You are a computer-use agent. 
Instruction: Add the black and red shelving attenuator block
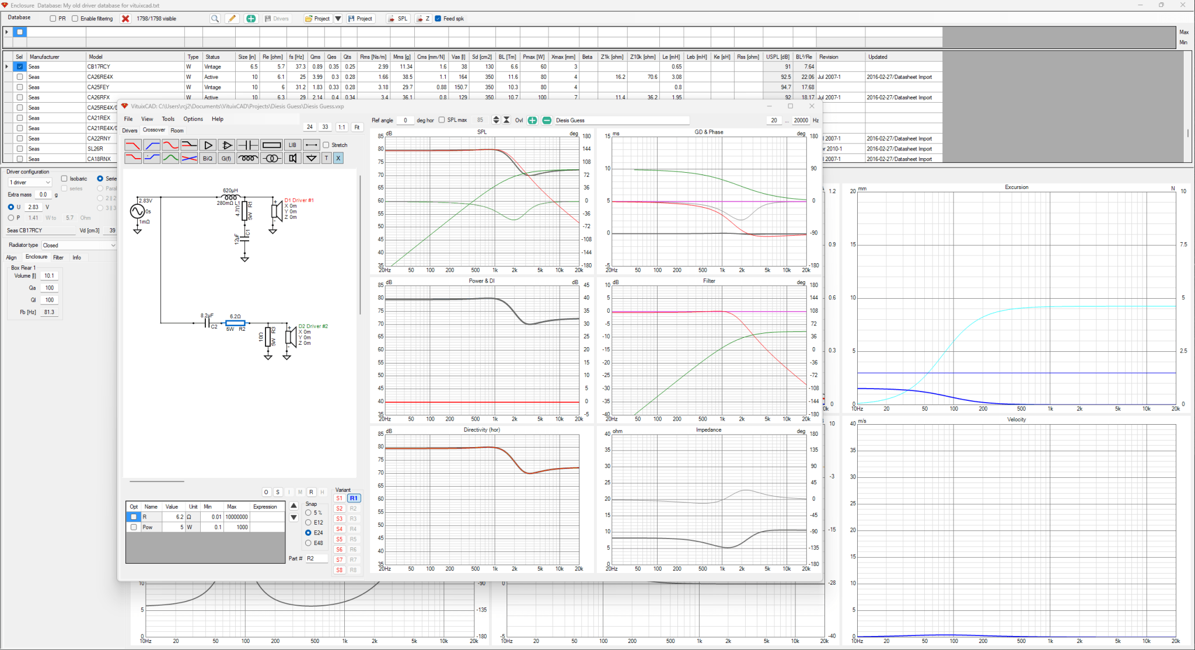[189, 145]
